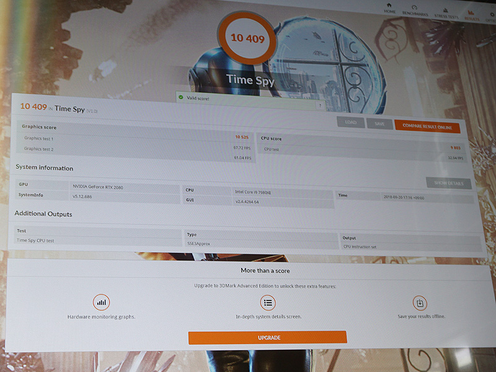This screenshot has height=372, width=496.
Task: Click the 61.04 FPS value
Action: pos(242,157)
